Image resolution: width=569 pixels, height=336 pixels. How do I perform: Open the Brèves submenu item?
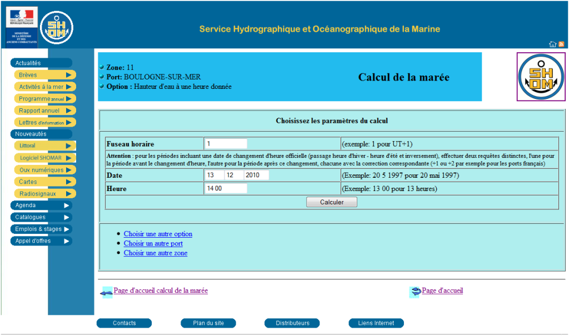coord(45,75)
